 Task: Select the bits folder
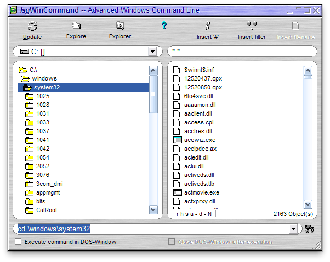tap(41, 201)
